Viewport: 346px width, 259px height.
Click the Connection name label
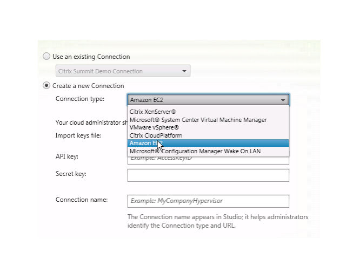coord(82,200)
